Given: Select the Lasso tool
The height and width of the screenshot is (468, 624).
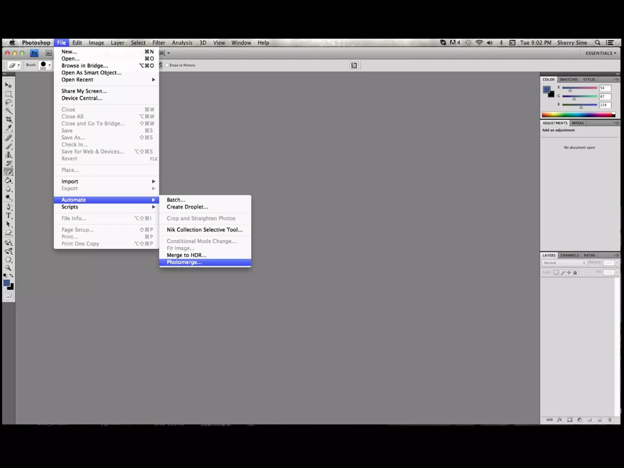Looking at the screenshot, I should pyautogui.click(x=9, y=102).
